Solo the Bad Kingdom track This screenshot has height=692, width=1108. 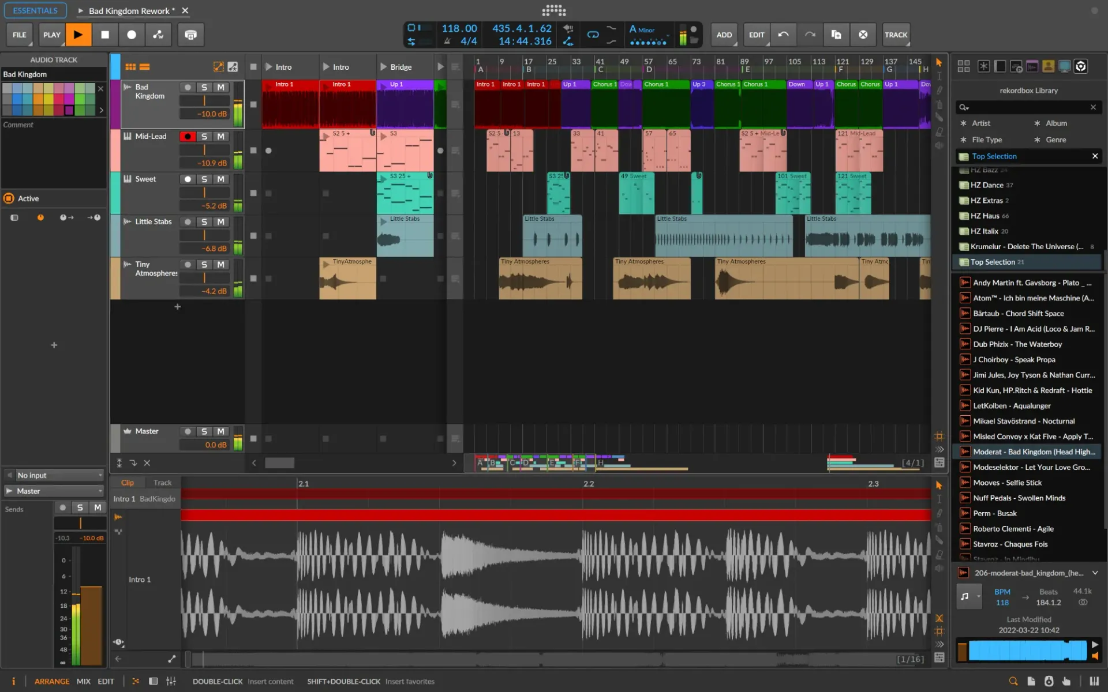click(x=204, y=87)
